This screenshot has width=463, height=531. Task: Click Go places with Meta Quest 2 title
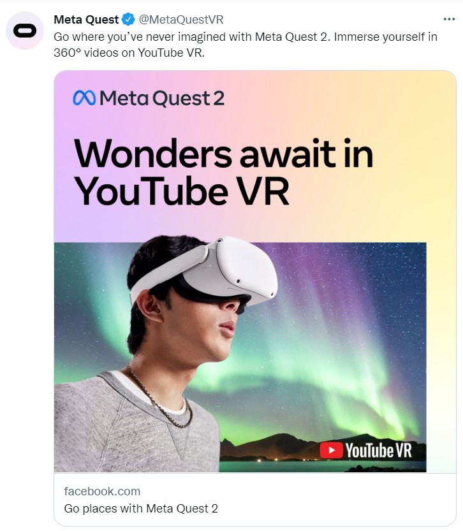(141, 508)
